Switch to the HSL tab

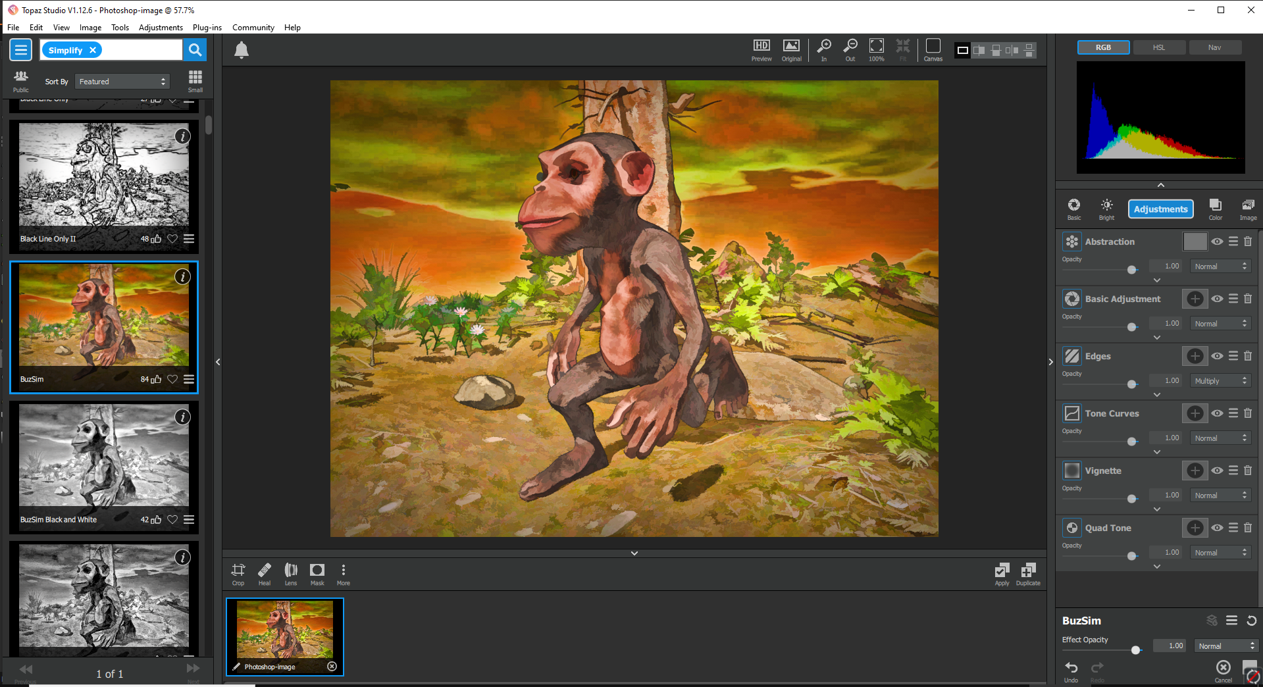point(1158,47)
